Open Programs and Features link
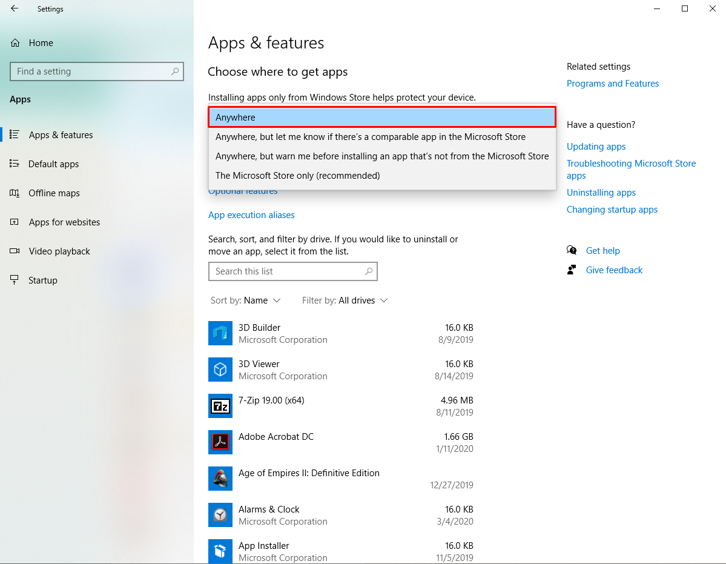 point(613,84)
